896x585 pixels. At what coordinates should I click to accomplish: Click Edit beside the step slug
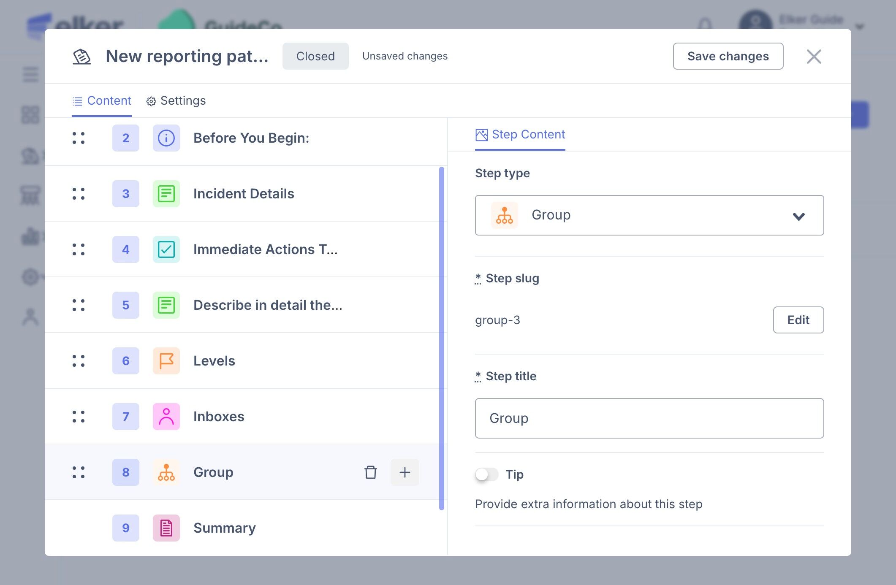(798, 320)
